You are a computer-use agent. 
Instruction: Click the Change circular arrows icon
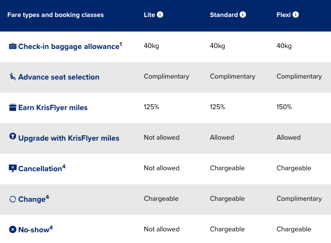tap(13, 199)
